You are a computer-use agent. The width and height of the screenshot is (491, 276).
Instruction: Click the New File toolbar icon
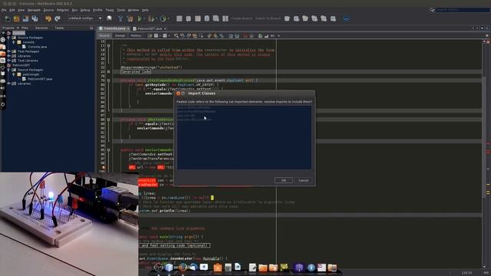(x=8, y=18)
